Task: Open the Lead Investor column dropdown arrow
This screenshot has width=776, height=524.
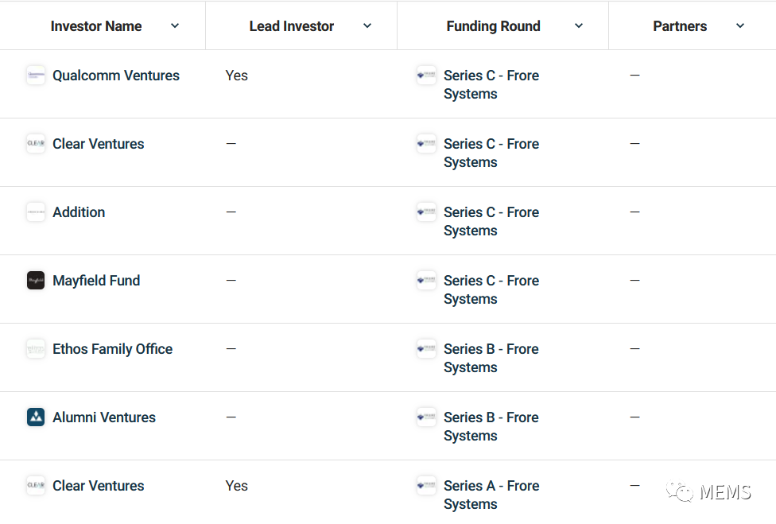Action: [367, 26]
